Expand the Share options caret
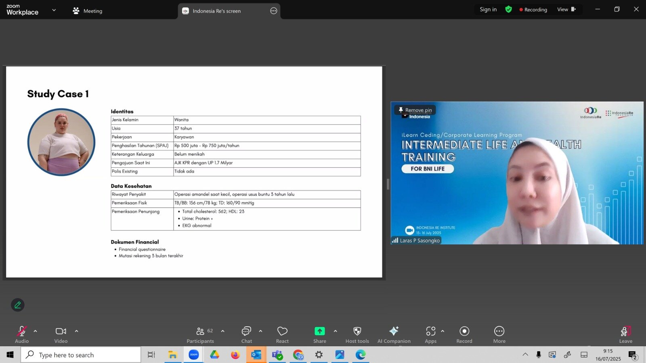The image size is (646, 363). [336, 331]
